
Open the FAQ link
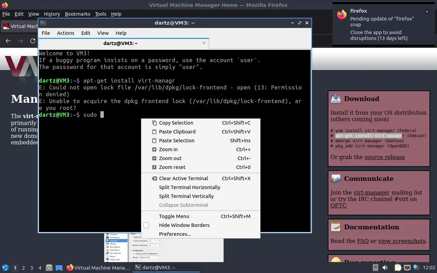(363, 241)
